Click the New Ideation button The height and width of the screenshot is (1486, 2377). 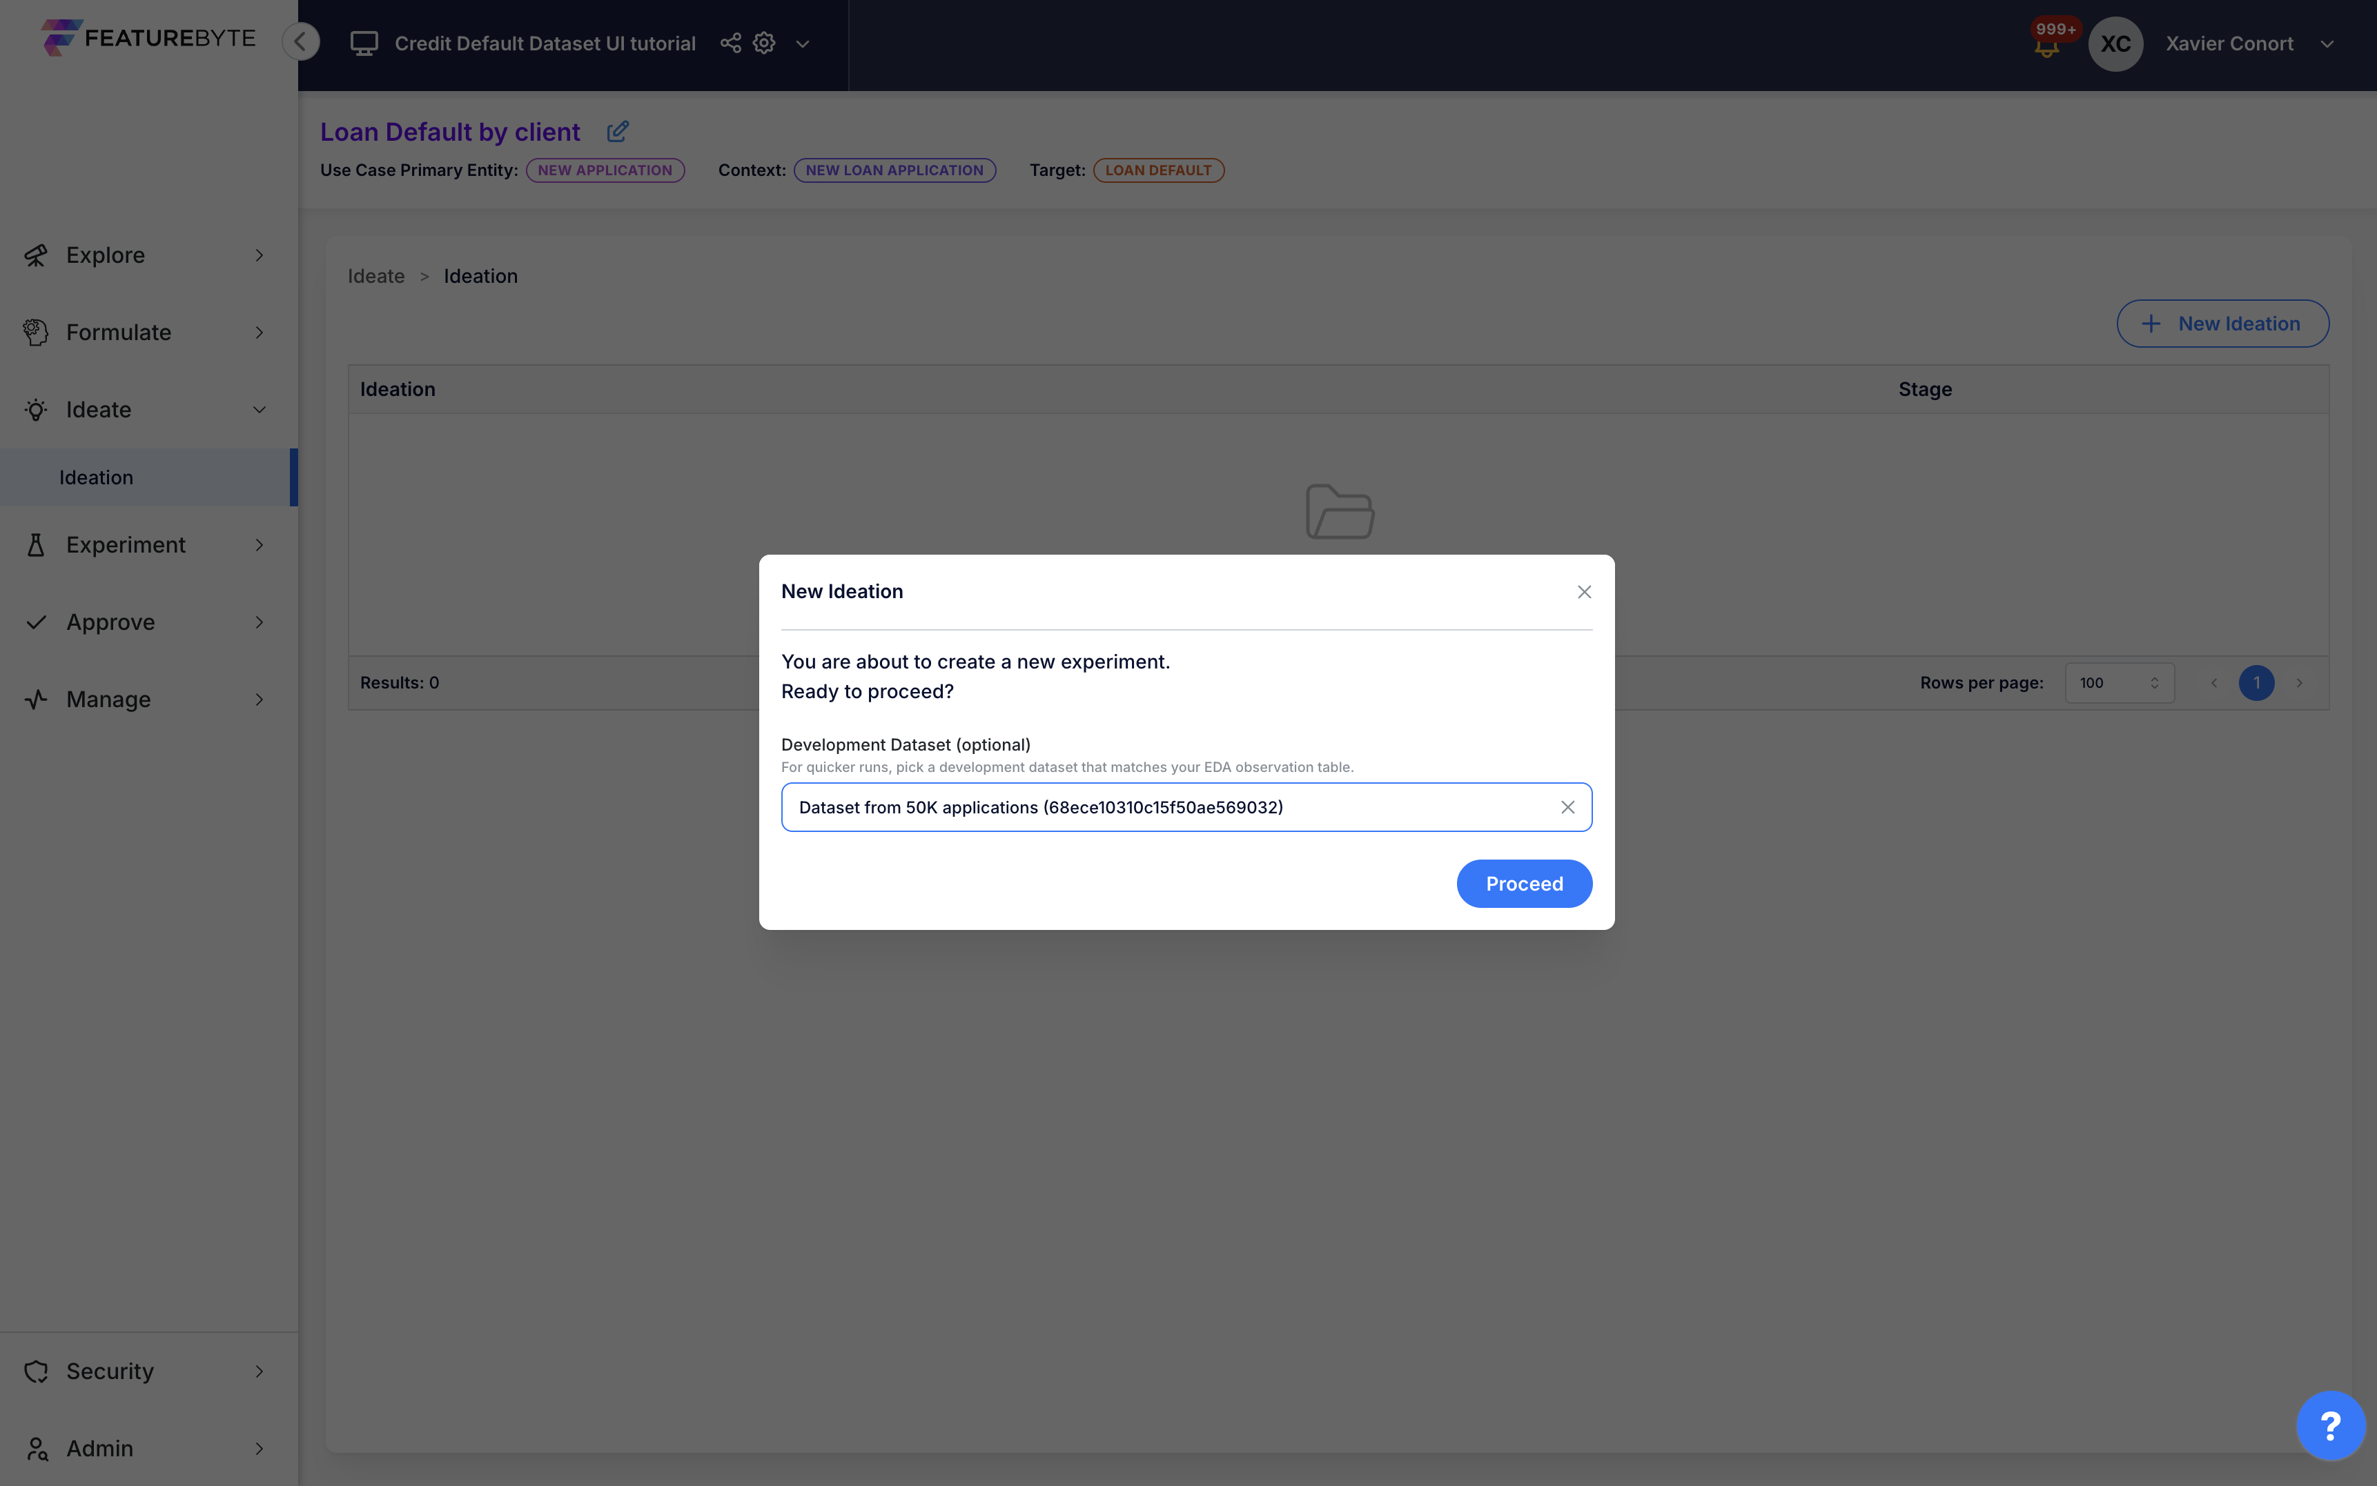coord(2222,324)
